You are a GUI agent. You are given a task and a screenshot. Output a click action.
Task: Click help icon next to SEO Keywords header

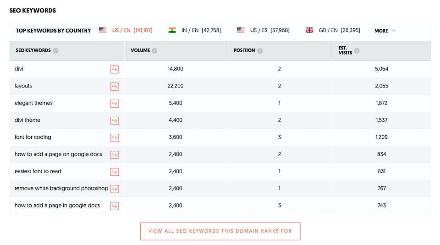coord(55,51)
